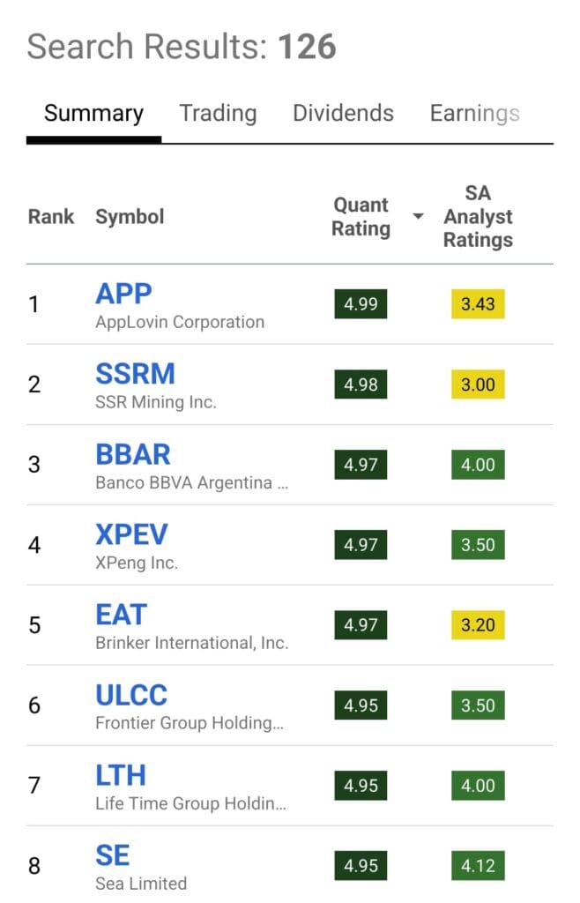Open the Quant Rating sort dropdown arrow

[x=417, y=217]
